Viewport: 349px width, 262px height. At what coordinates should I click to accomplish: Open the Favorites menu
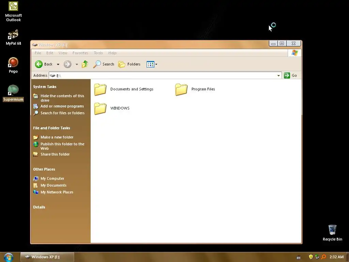point(80,53)
